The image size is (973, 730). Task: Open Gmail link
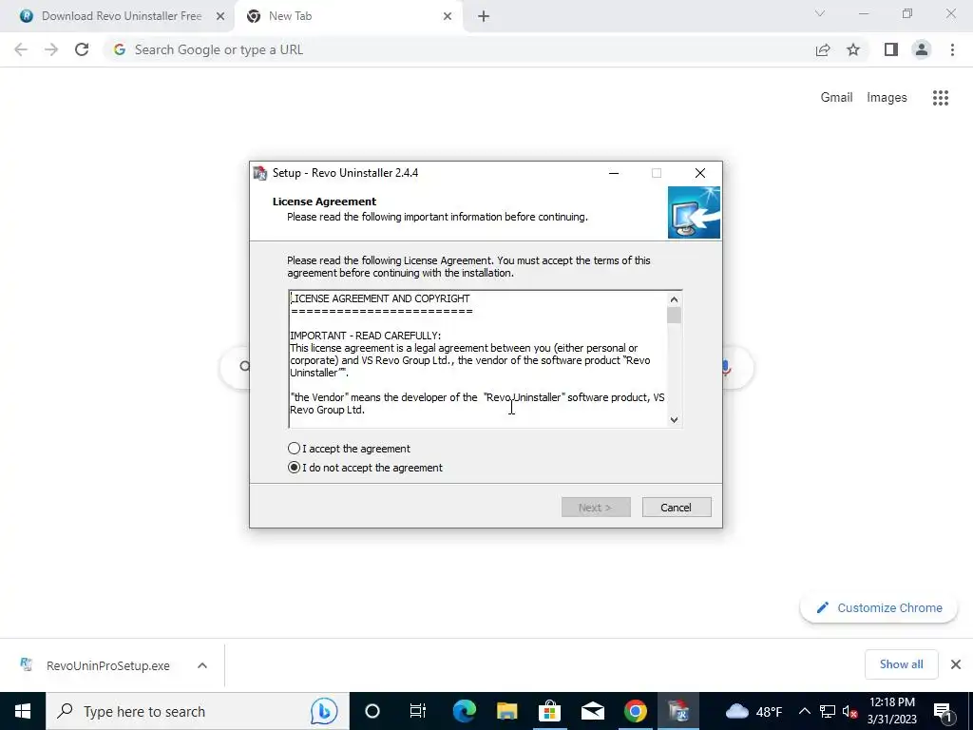pyautogui.click(x=836, y=98)
